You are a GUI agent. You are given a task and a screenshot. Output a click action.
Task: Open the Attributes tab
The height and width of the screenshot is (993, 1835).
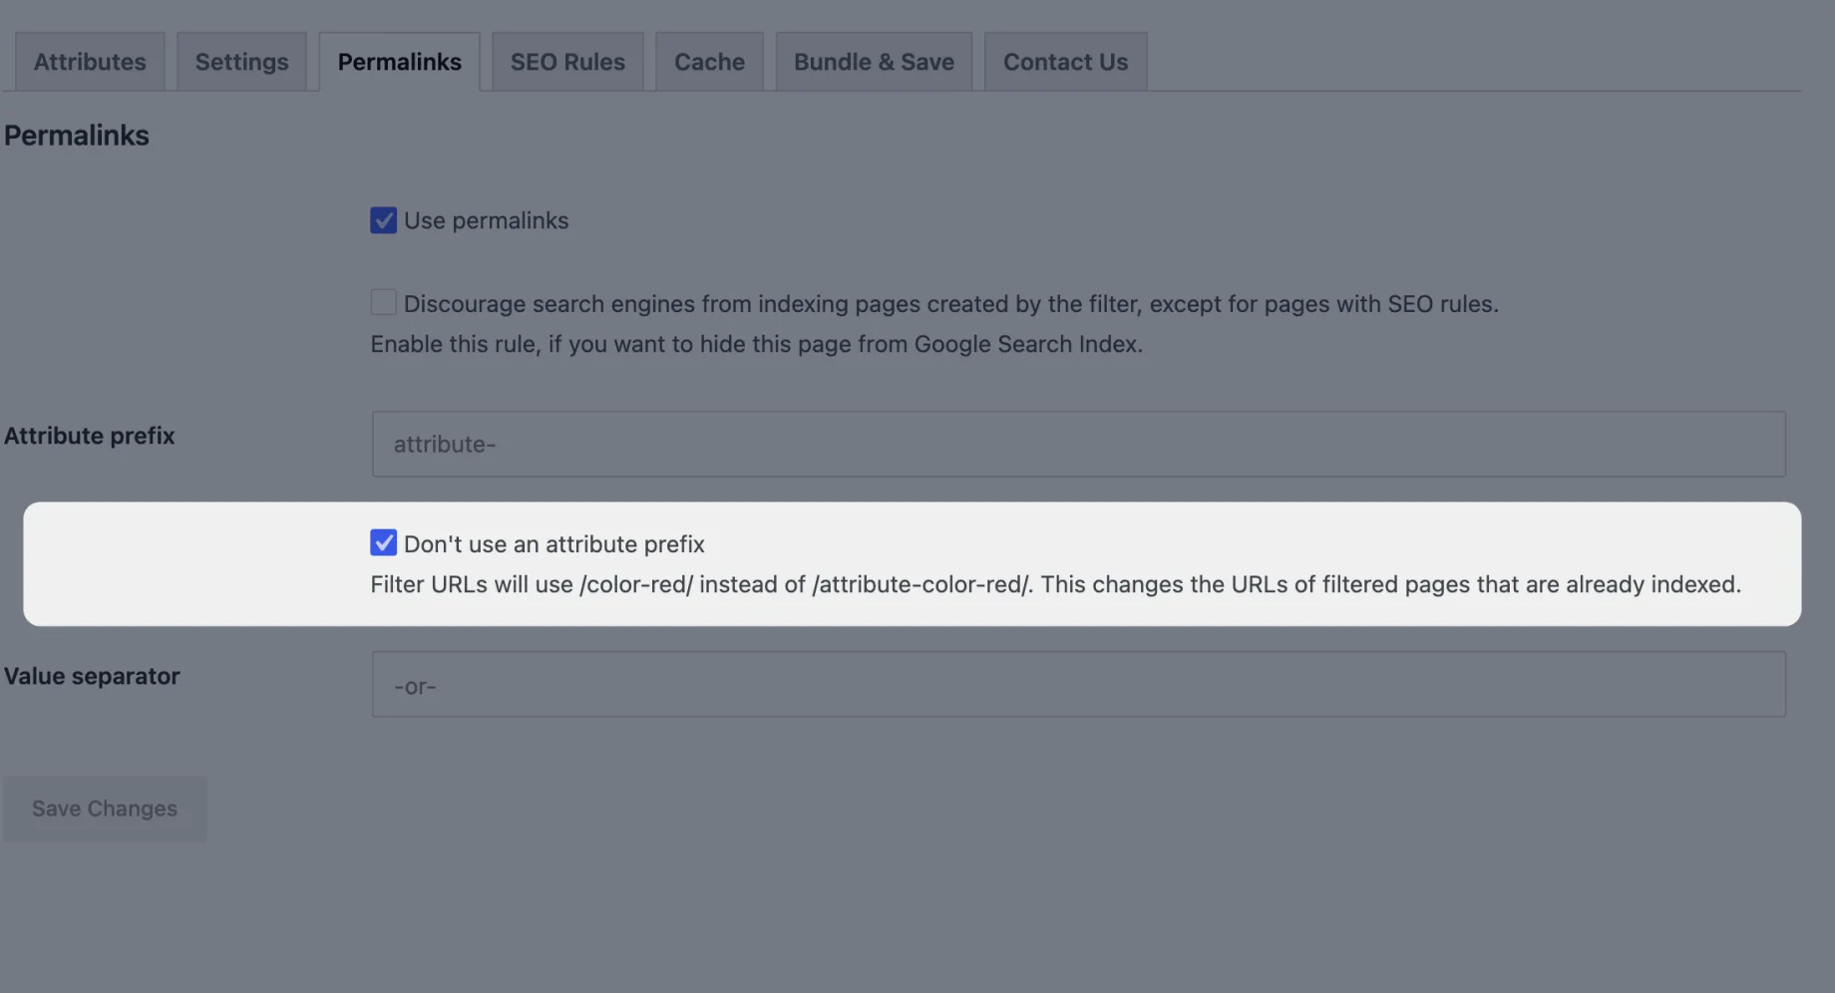pos(90,62)
